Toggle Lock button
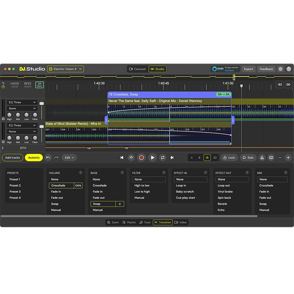The height and width of the screenshot is (294, 294). pos(229,158)
